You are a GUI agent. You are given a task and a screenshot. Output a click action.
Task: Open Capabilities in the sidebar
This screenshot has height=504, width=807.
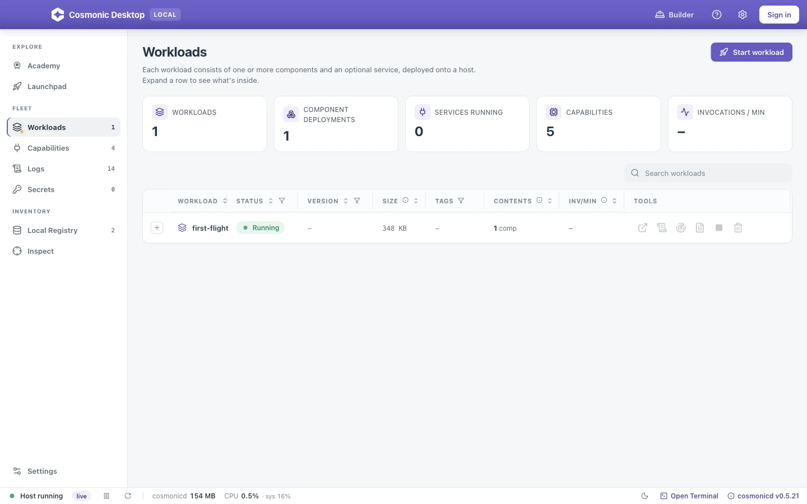63,148
